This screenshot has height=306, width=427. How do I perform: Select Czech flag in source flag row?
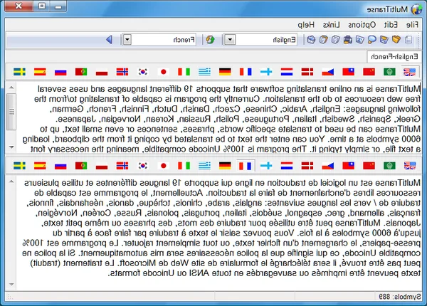coord(328,72)
